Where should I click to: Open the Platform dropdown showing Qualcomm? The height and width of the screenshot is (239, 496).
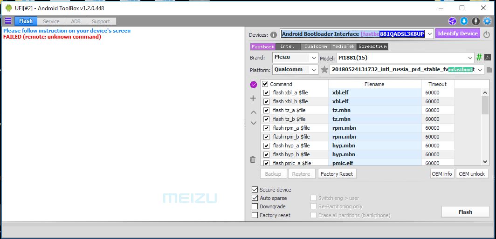click(295, 69)
